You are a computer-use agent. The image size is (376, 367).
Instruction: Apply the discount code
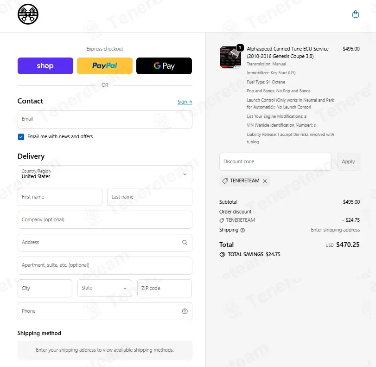click(x=348, y=161)
